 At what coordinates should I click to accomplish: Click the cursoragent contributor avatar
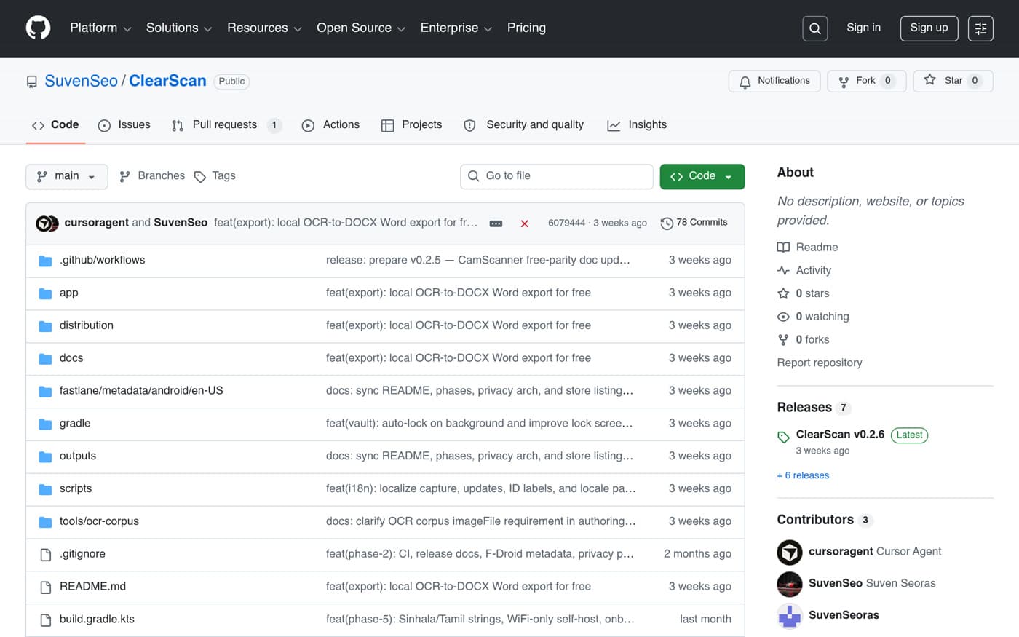click(x=790, y=553)
